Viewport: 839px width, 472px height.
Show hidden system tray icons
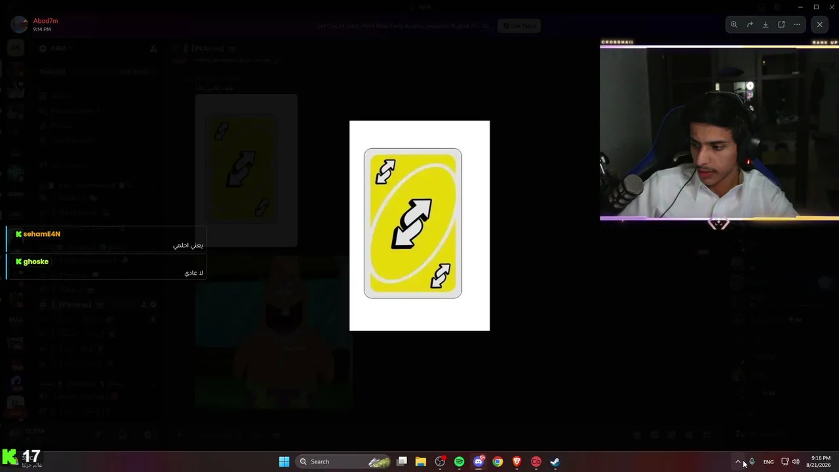click(737, 462)
